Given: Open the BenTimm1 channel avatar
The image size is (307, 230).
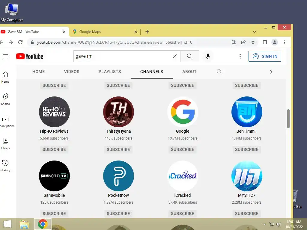Looking at the screenshot, I should [247, 112].
